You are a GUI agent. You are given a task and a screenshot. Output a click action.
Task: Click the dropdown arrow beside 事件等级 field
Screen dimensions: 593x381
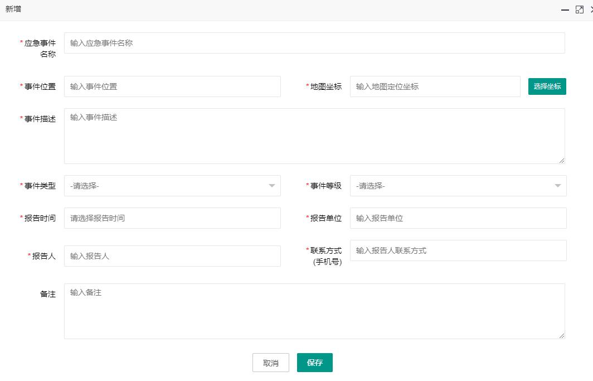[557, 186]
